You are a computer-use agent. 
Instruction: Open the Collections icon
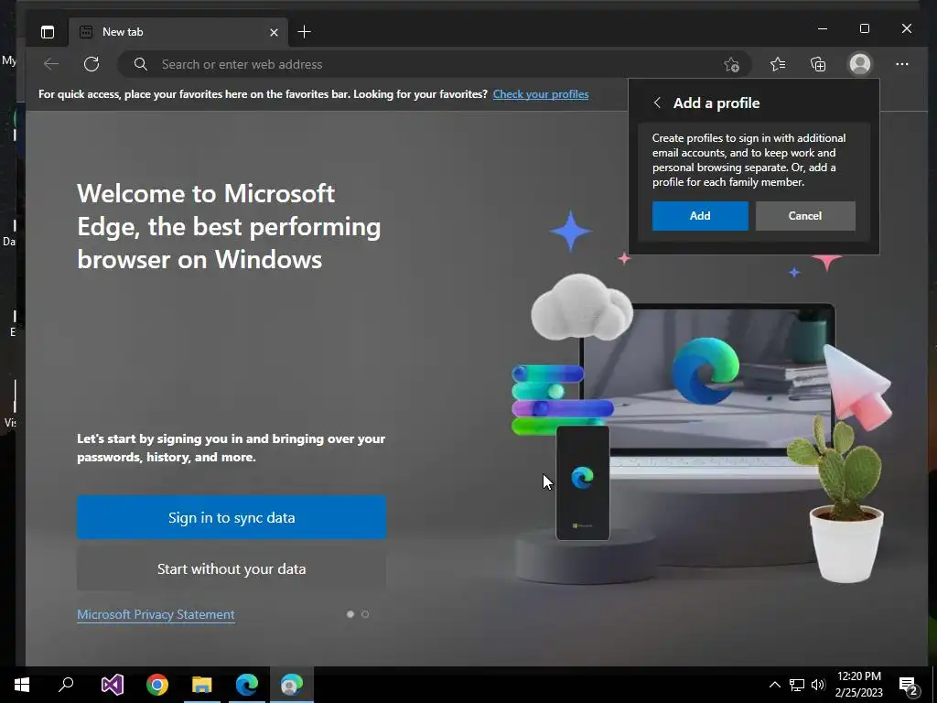coord(818,64)
